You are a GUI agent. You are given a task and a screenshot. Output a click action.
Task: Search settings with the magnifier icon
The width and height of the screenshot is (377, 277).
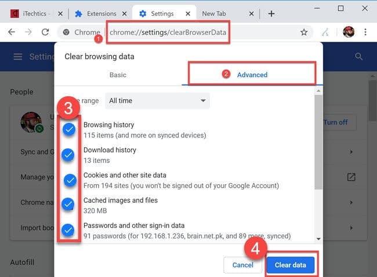(x=358, y=57)
